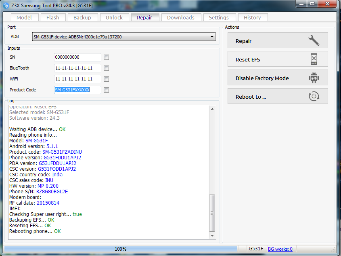Click the Reset EFS label text

pyautogui.click(x=248, y=59)
